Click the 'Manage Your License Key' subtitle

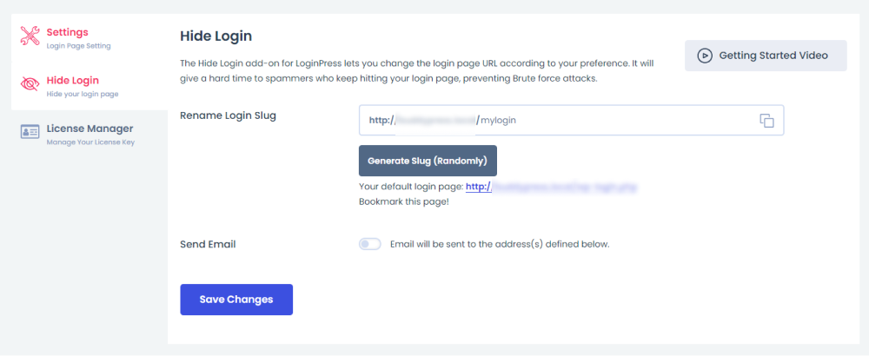pos(90,142)
